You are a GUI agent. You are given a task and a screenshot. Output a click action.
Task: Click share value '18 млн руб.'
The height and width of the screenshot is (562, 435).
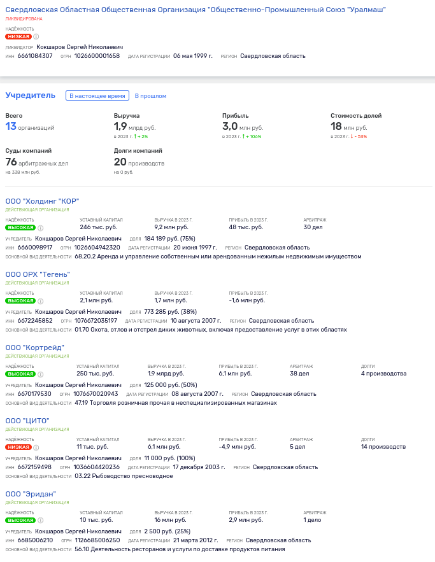point(349,127)
